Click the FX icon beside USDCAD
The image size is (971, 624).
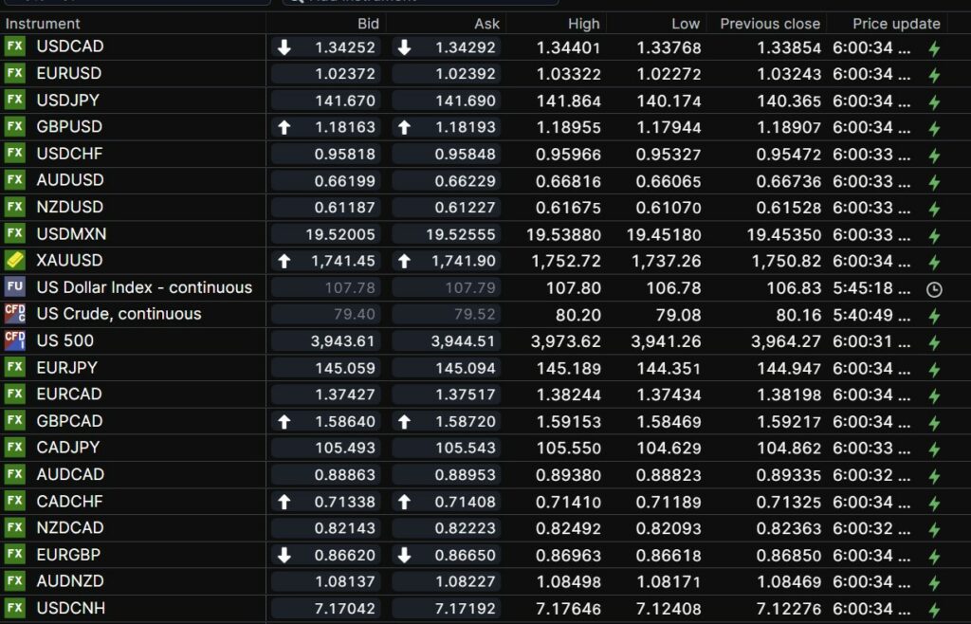tap(14, 46)
